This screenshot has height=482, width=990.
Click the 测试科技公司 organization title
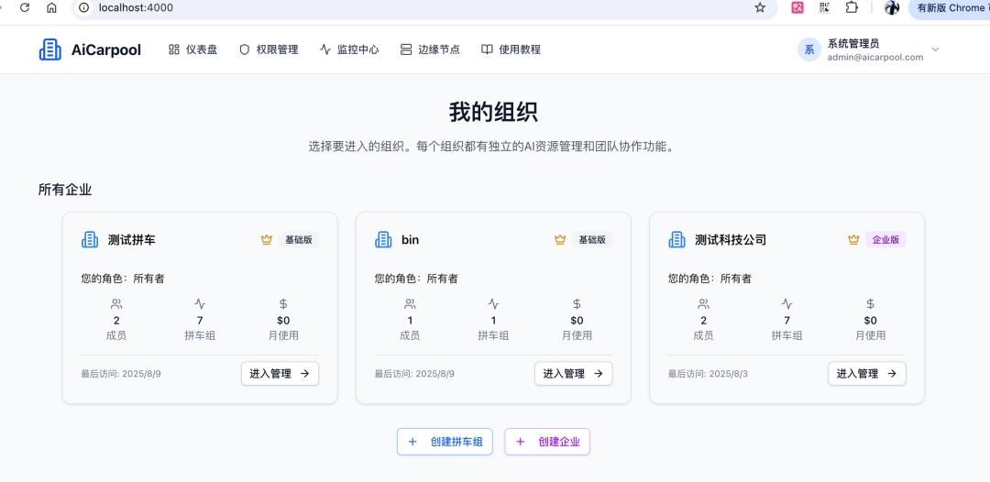pos(731,240)
